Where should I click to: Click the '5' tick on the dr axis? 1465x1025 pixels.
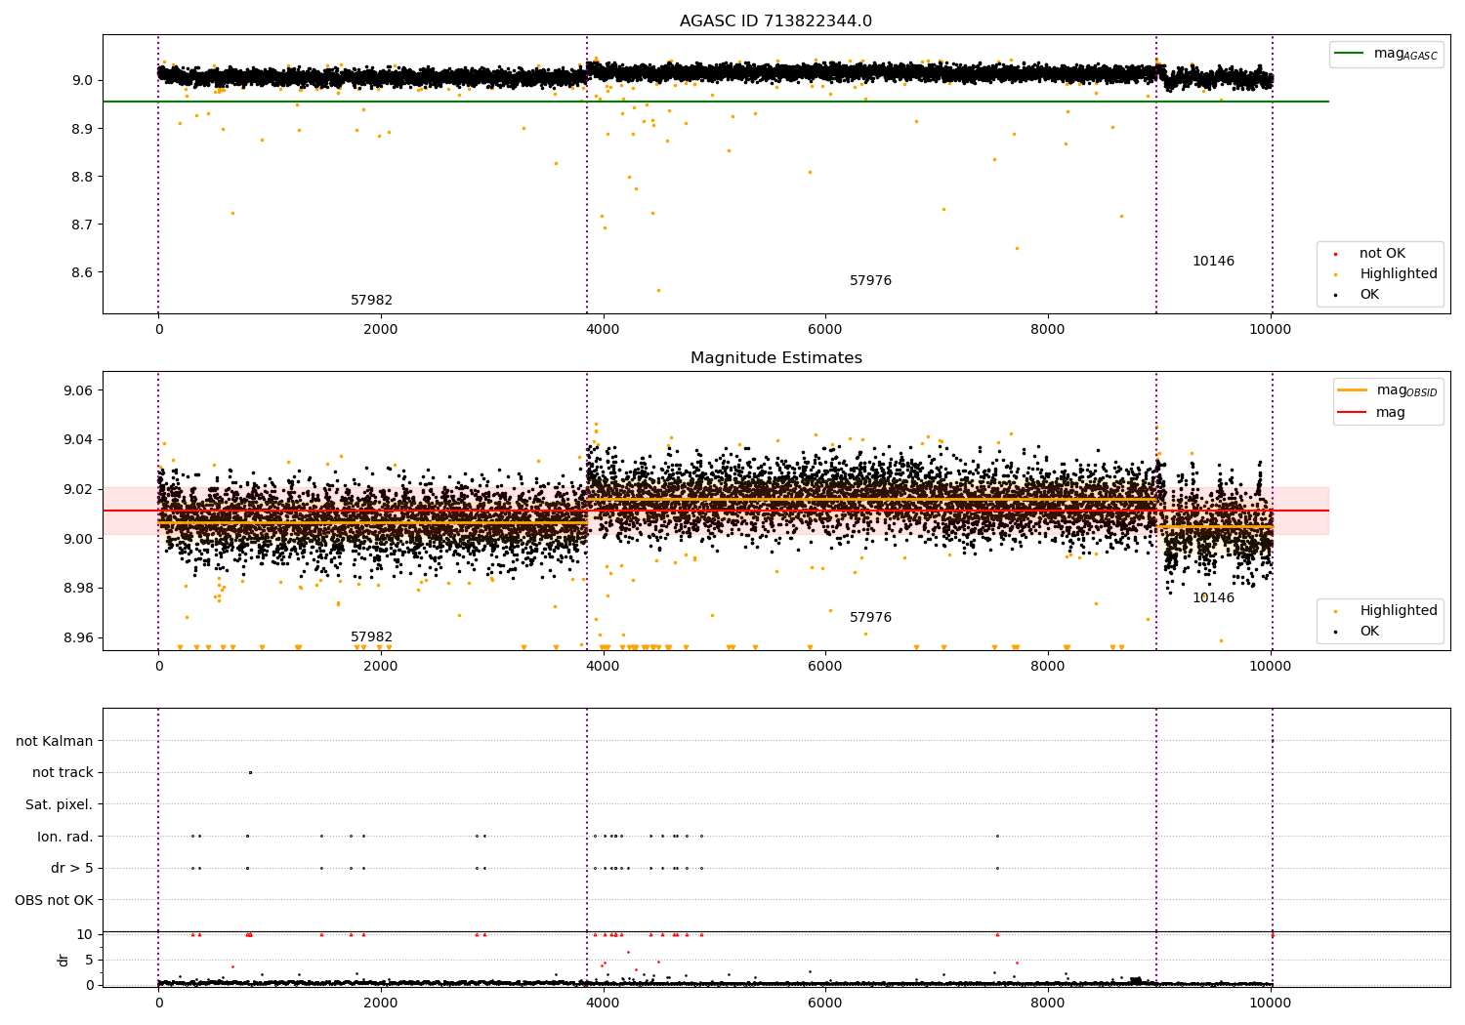[90, 960]
